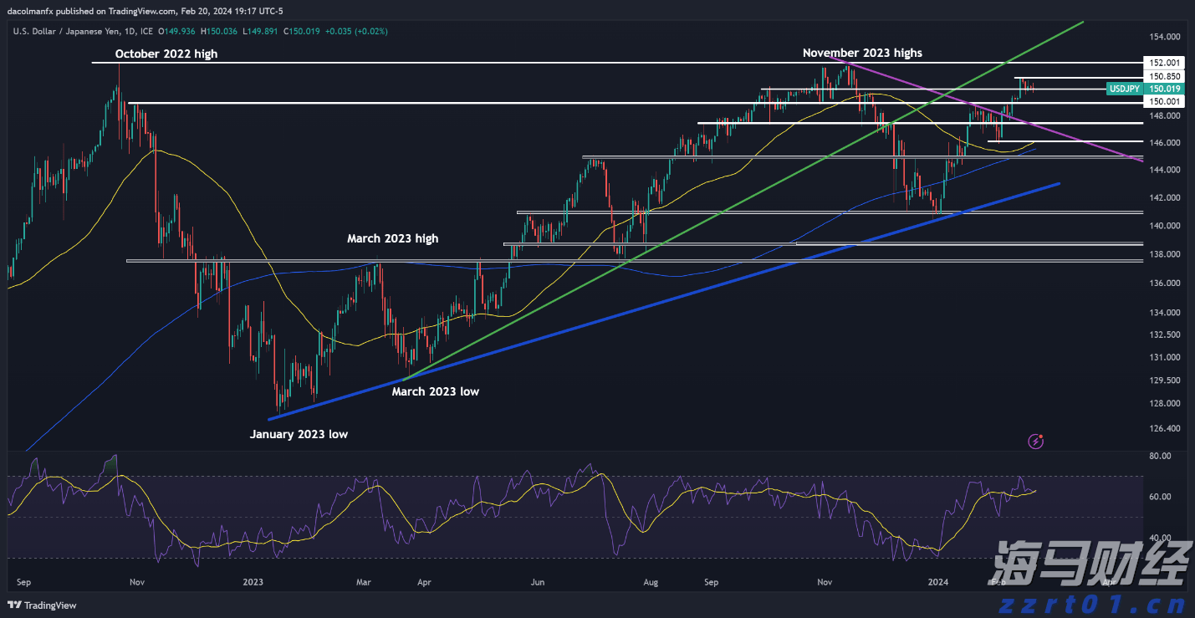This screenshot has width=1195, height=618.
Task: Click the Jun label on time axis
Action: 538,581
